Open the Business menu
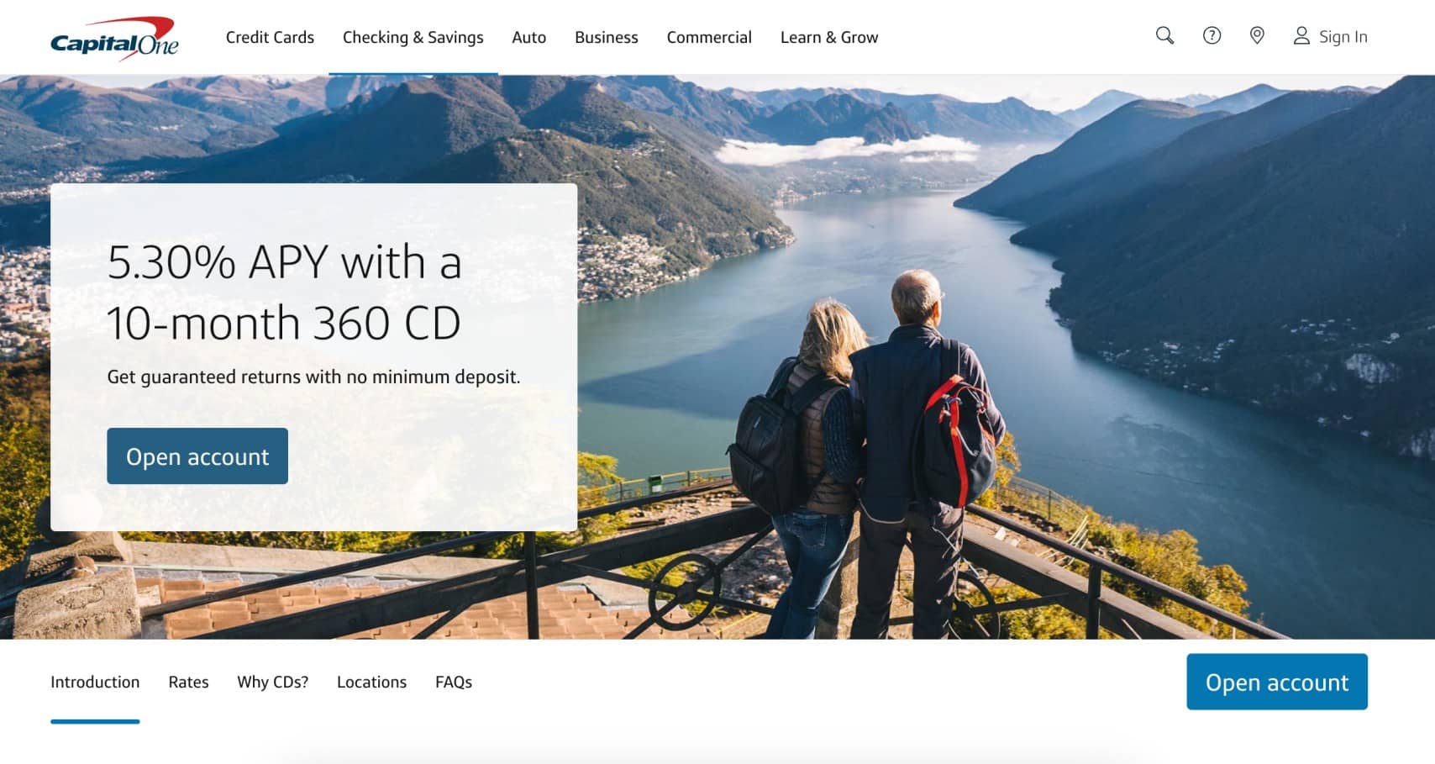The image size is (1435, 764). (x=607, y=37)
